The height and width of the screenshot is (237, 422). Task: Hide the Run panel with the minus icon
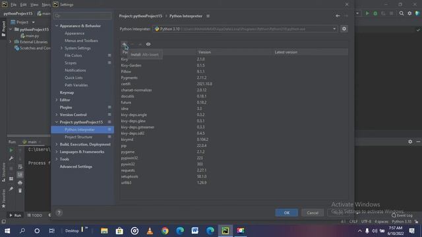tap(418, 142)
